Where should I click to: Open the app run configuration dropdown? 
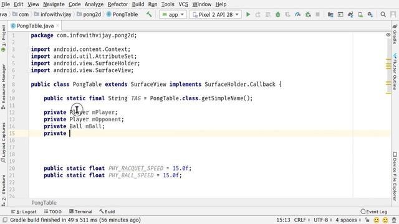click(173, 15)
